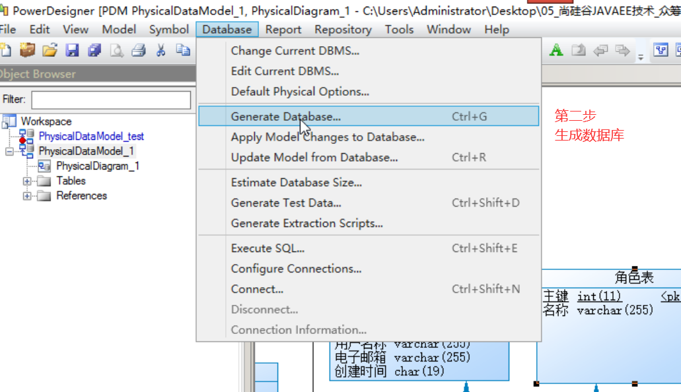681x392 pixels.
Task: Open the File menu
Action: (7, 30)
